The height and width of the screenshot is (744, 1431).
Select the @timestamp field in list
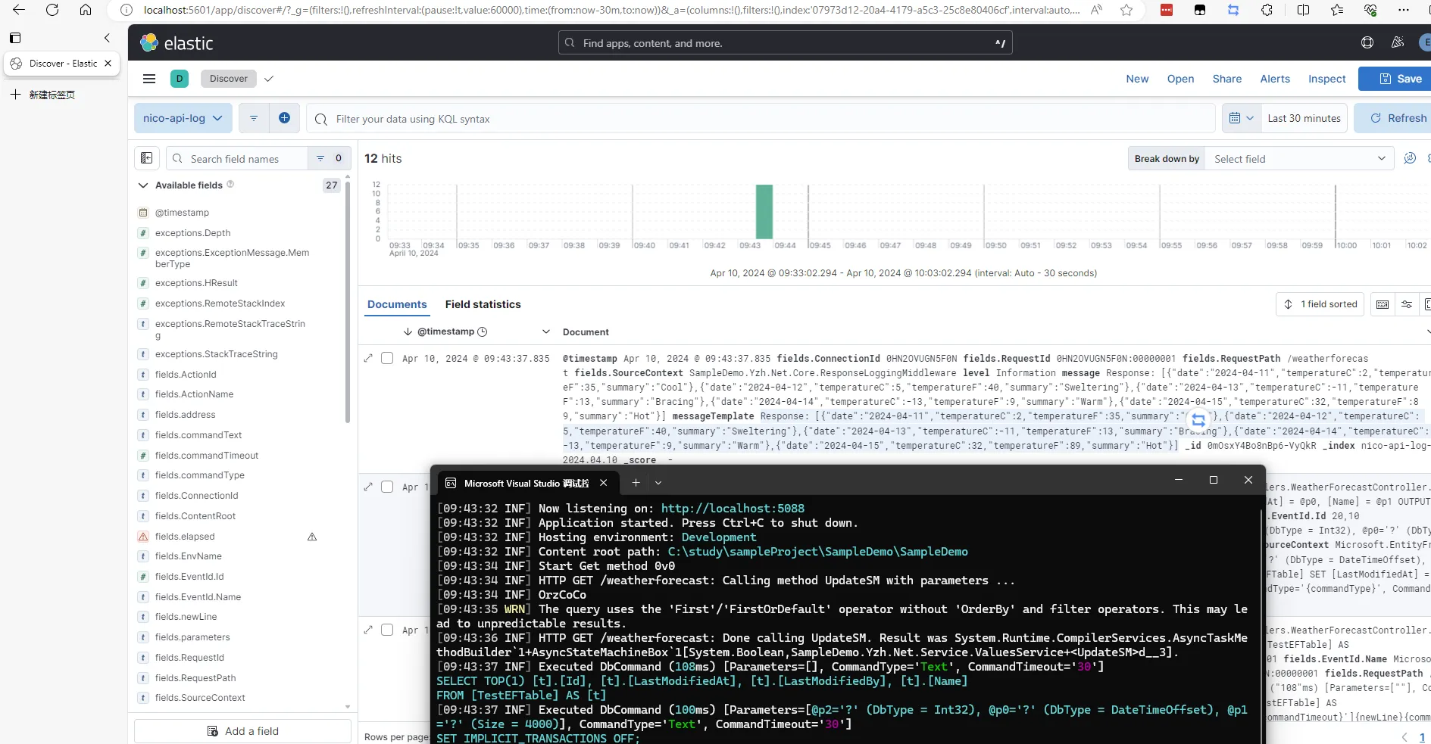coord(182,213)
